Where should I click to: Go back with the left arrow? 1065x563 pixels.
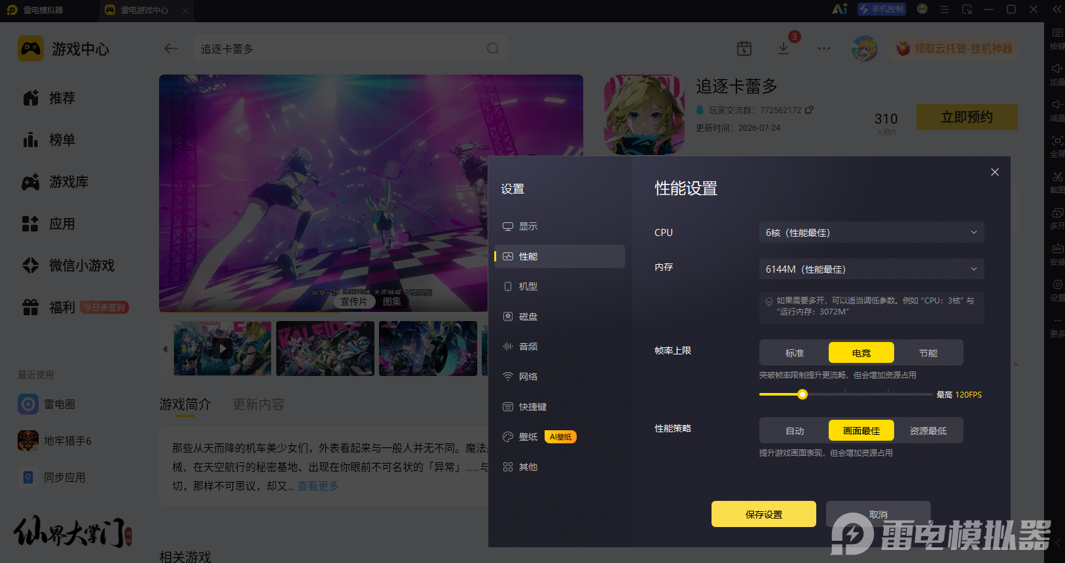171,48
